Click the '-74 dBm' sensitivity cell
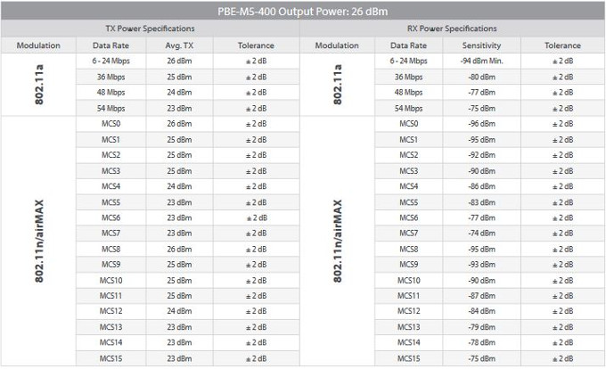The image size is (606, 369). 481,233
